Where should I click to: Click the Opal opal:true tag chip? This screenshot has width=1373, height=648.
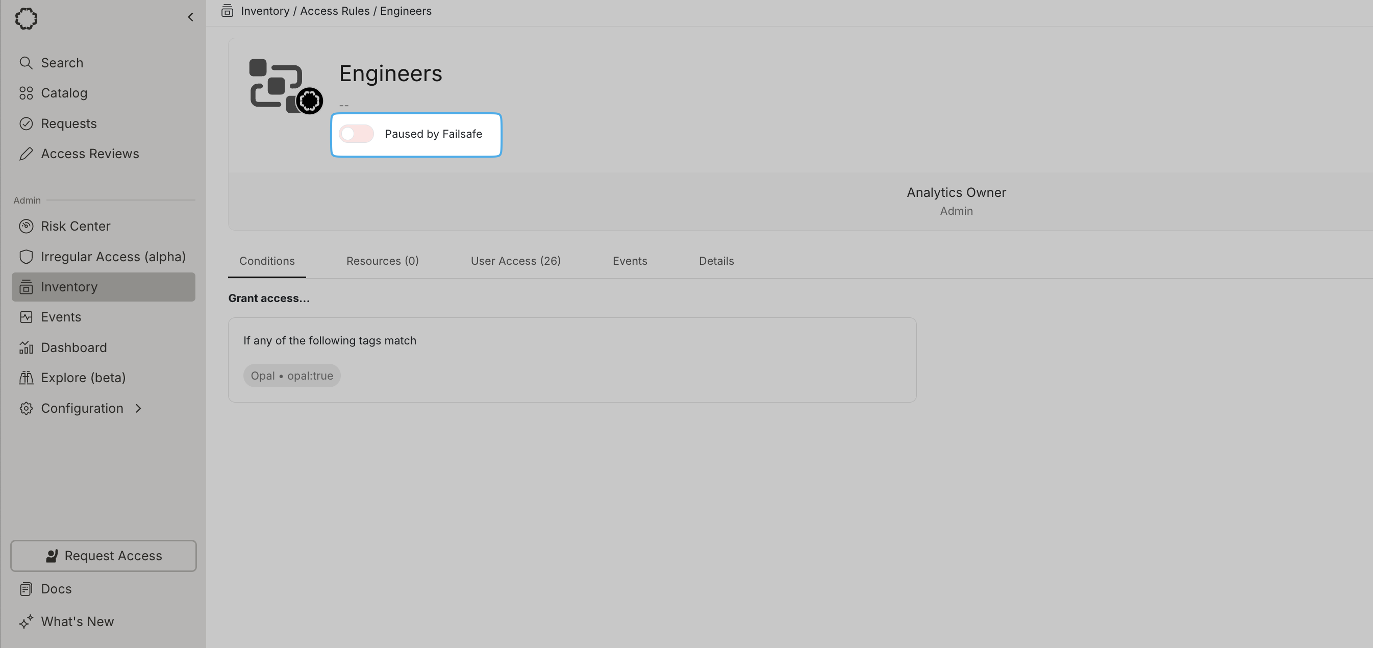291,376
